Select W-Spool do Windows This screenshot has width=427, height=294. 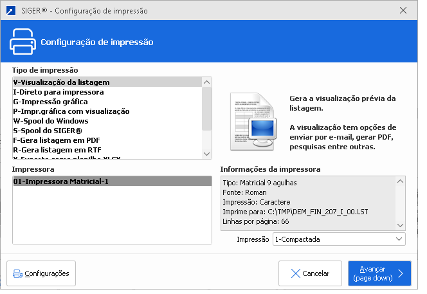pyautogui.click(x=107, y=121)
